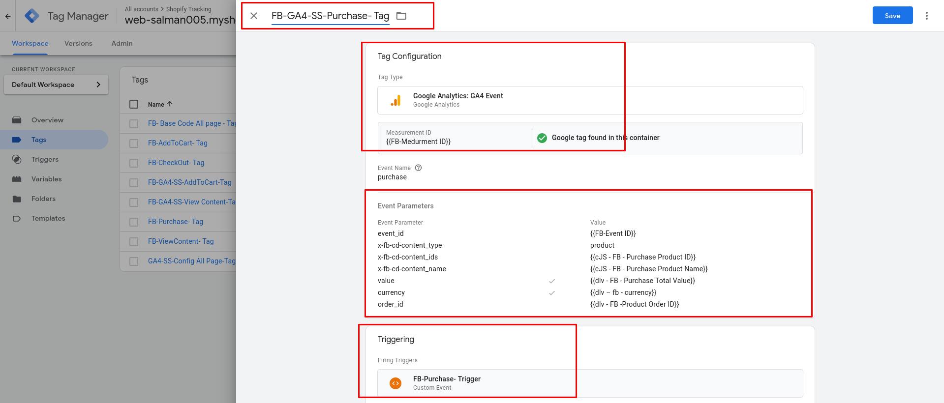This screenshot has height=403, width=944.
Task: Toggle the select-all tags checkbox
Action: coord(134,104)
